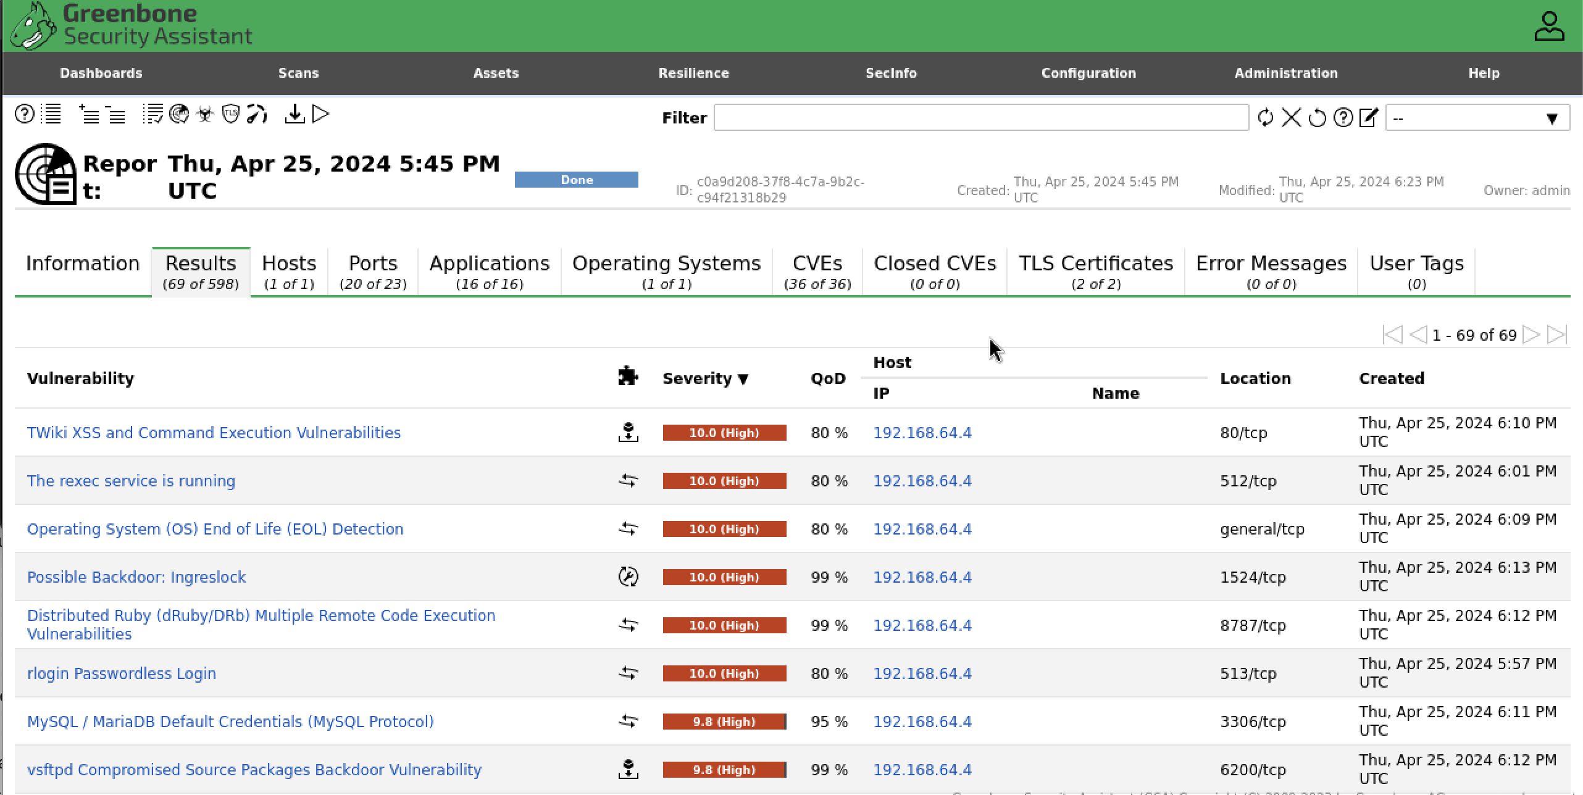Open the Help menu

coord(1484,73)
